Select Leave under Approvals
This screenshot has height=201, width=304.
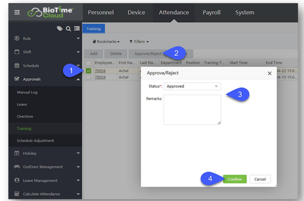point(22,104)
